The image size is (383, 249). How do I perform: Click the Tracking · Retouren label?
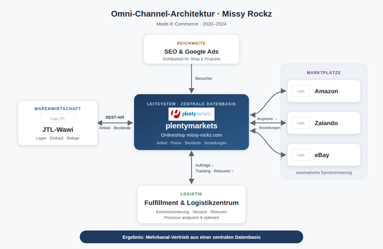214,171
